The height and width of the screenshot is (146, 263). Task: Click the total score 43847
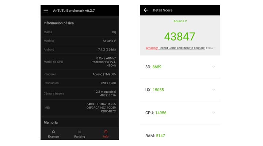(x=180, y=36)
